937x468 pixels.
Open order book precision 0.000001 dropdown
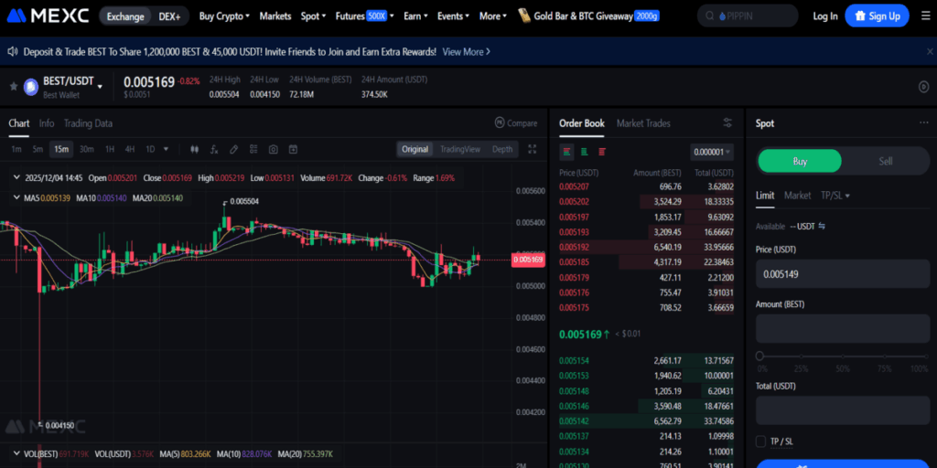point(712,153)
